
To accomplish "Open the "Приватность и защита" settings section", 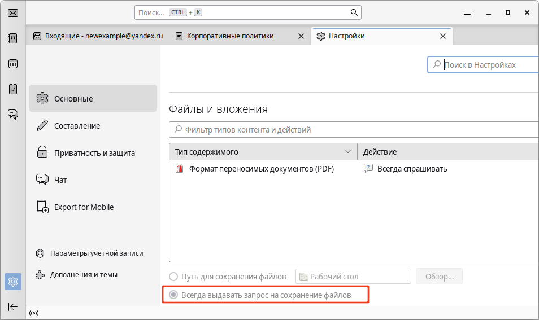I will [x=94, y=153].
